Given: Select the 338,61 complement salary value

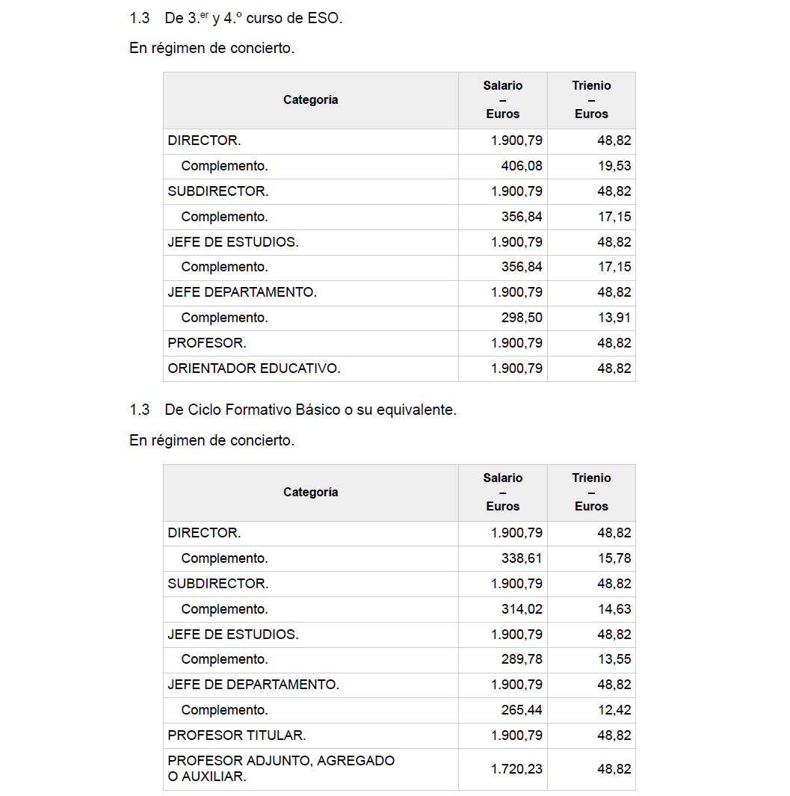Looking at the screenshot, I should click(521, 558).
